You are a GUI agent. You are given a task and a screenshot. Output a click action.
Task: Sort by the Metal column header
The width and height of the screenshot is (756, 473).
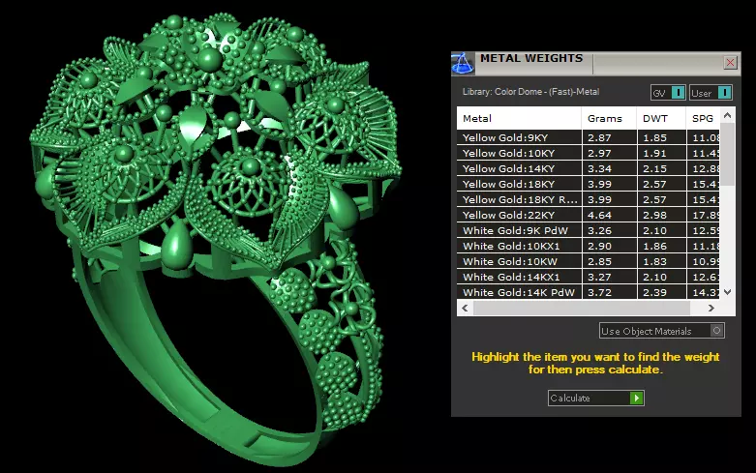pyautogui.click(x=519, y=118)
